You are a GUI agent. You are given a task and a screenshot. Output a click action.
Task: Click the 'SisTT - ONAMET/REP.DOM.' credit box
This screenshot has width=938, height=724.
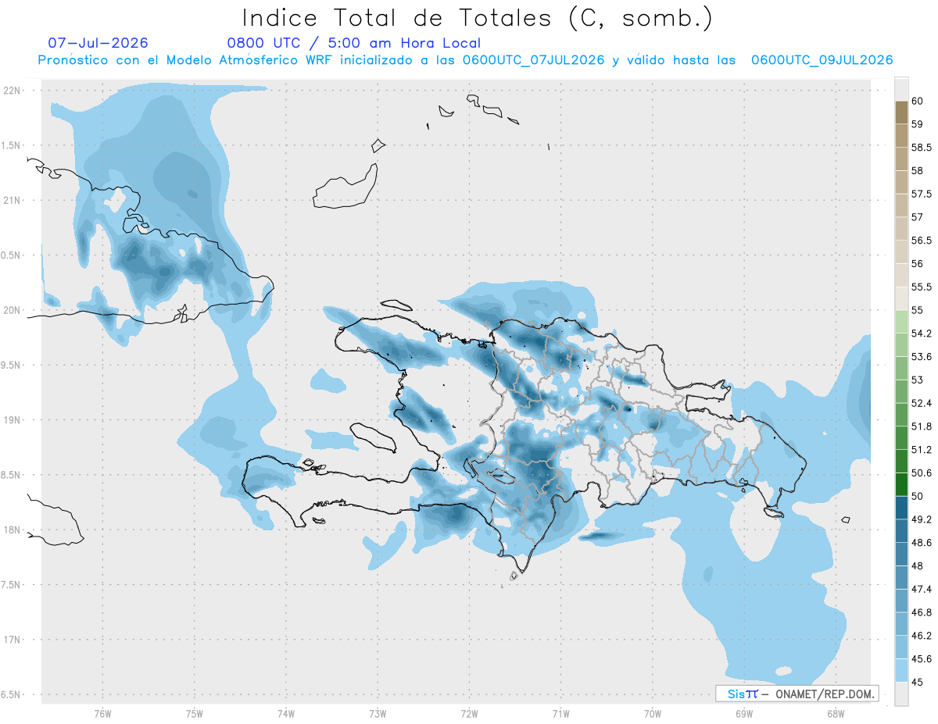pyautogui.click(x=797, y=694)
